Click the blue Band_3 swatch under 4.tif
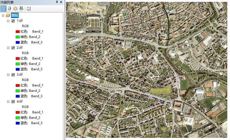The height and width of the screenshot is (140, 230). point(18,123)
